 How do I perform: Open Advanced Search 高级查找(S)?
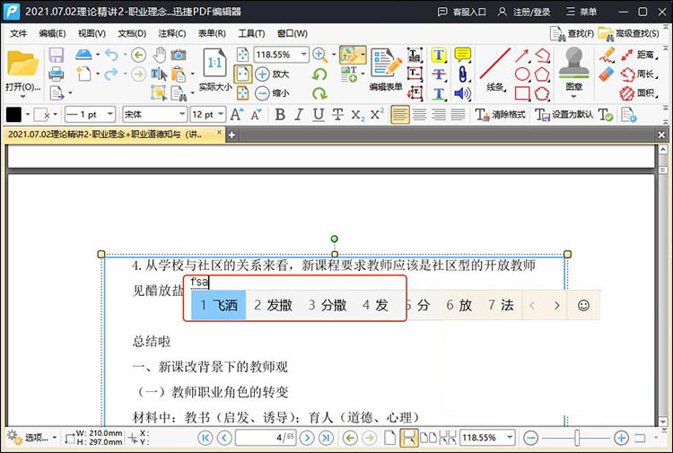tap(629, 33)
